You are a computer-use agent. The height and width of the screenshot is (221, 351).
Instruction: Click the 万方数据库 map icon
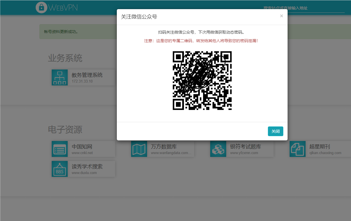[139, 149]
